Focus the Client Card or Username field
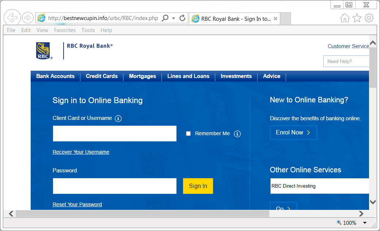Viewport: 380px width, 231px height. [x=115, y=133]
